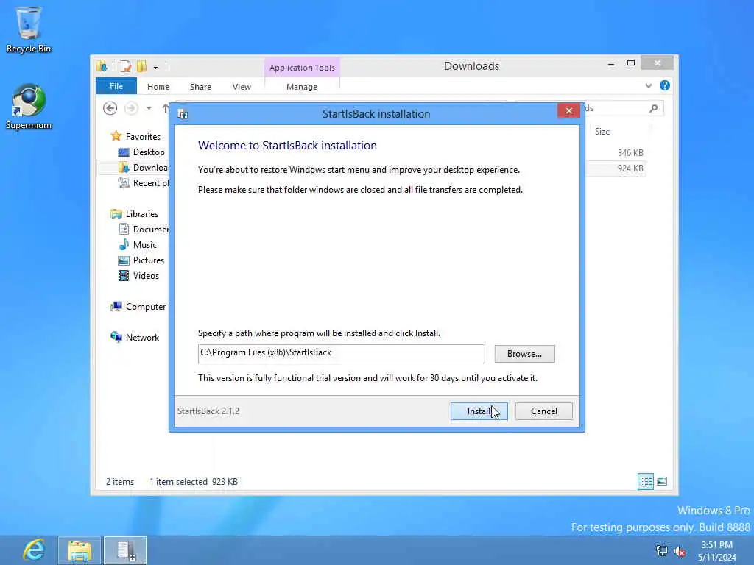Image resolution: width=754 pixels, height=565 pixels.
Task: Click the muted volume tray icon
Action: pyautogui.click(x=680, y=550)
